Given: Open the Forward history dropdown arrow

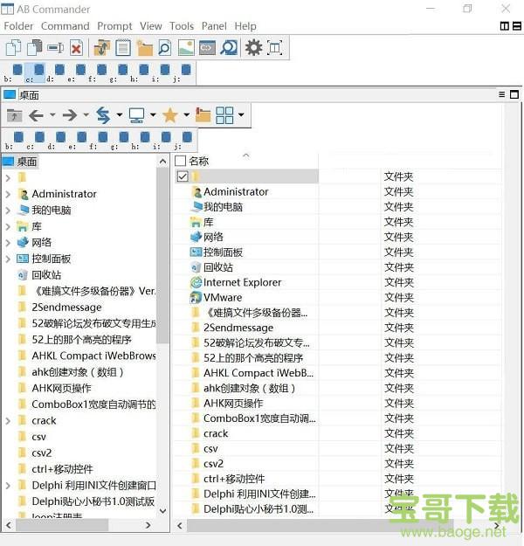Looking at the screenshot, I should coord(86,114).
